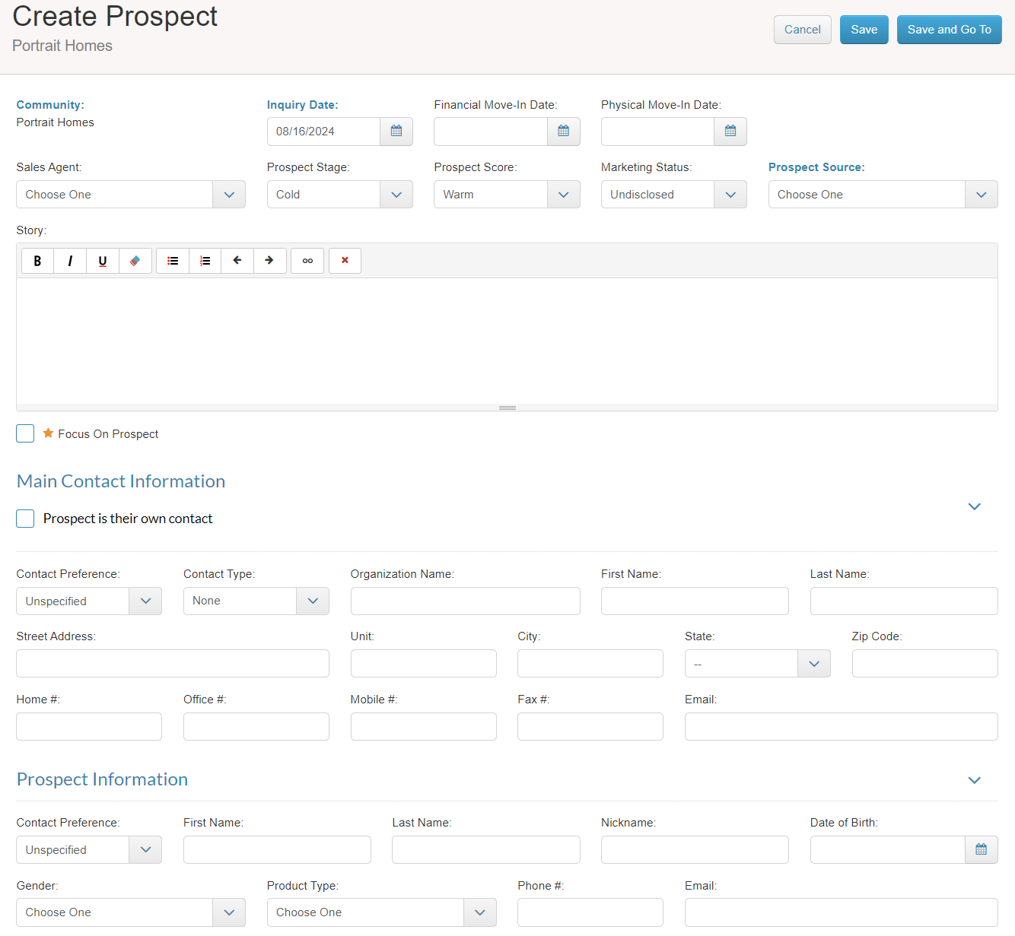Click the left arrow outdent button
Screen dimensions: 1015x936
pos(237,261)
